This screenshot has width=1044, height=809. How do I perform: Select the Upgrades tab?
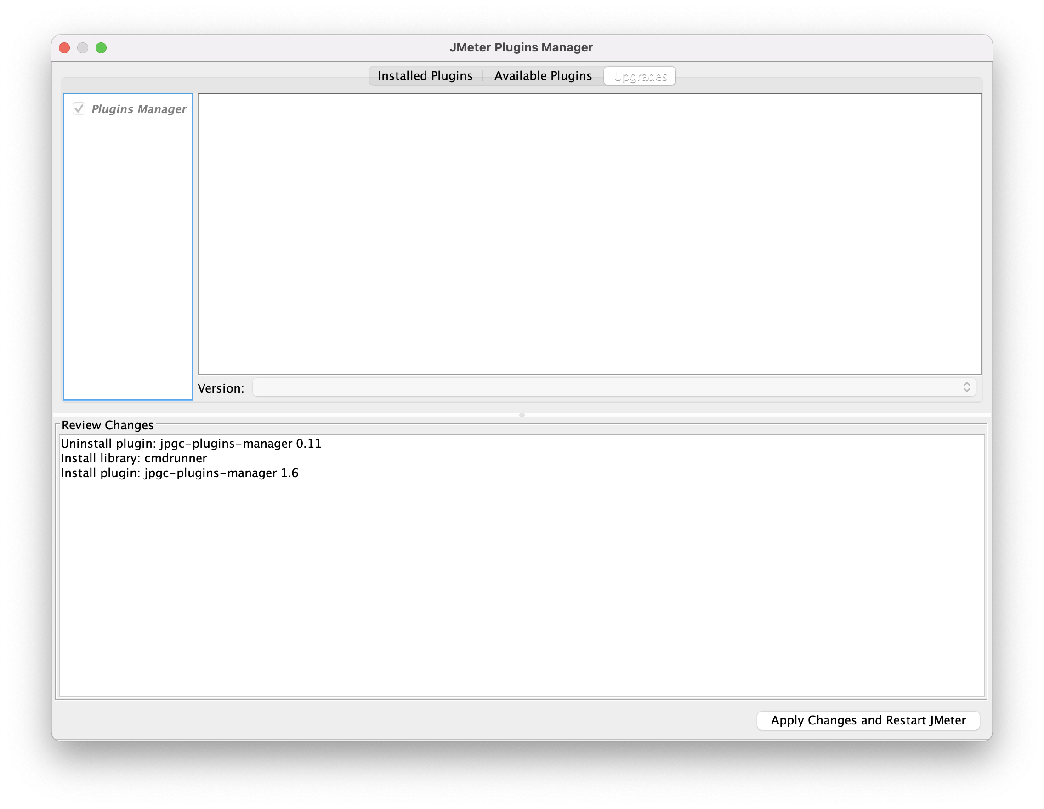click(640, 76)
